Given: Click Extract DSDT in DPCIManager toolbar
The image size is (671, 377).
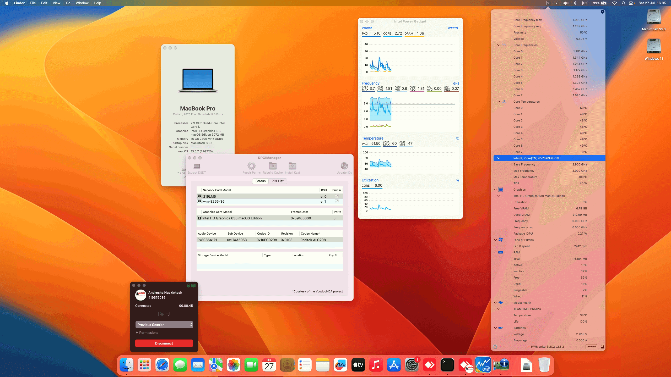Looking at the screenshot, I should click(197, 168).
